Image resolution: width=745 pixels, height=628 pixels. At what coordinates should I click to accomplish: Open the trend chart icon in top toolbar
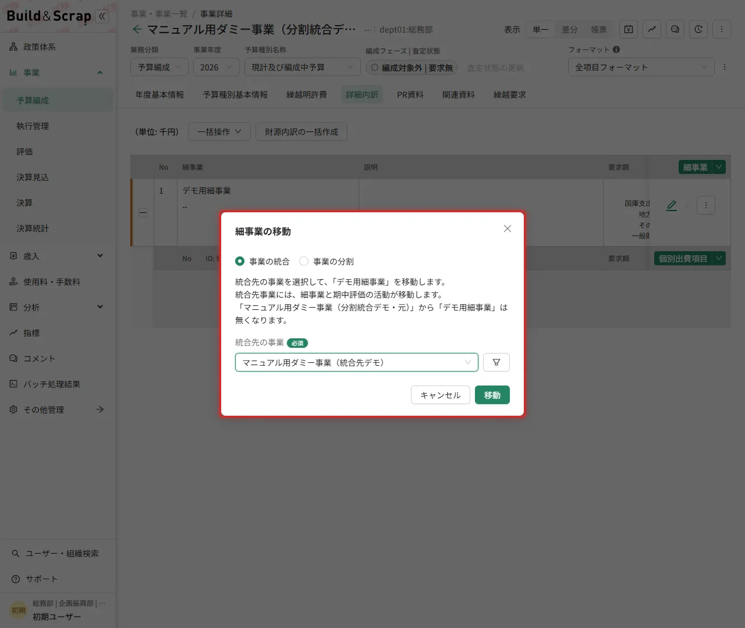point(652,29)
